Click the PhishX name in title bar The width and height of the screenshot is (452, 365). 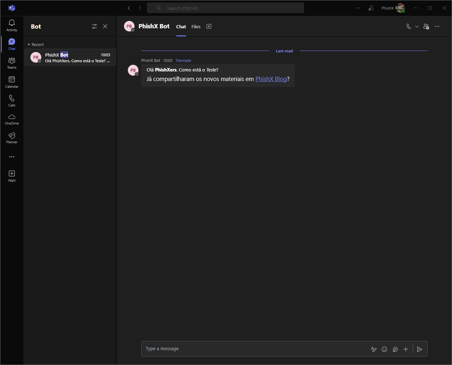(387, 8)
